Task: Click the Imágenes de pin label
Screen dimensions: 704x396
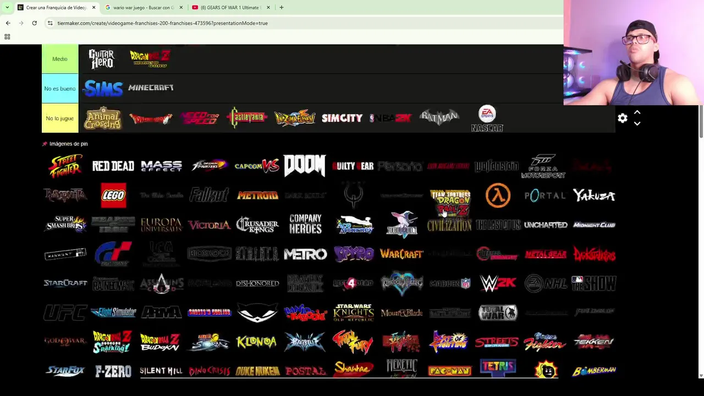Action: pos(68,144)
